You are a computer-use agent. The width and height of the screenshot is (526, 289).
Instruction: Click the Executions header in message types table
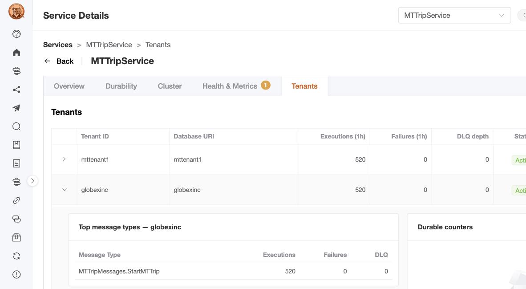pyautogui.click(x=279, y=255)
